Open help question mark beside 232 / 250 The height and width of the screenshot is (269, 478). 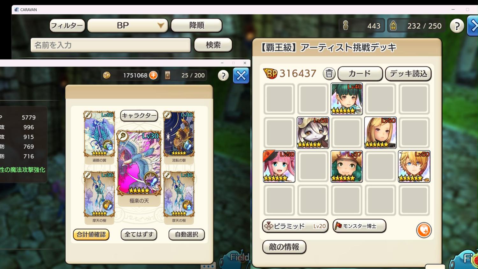click(x=457, y=26)
